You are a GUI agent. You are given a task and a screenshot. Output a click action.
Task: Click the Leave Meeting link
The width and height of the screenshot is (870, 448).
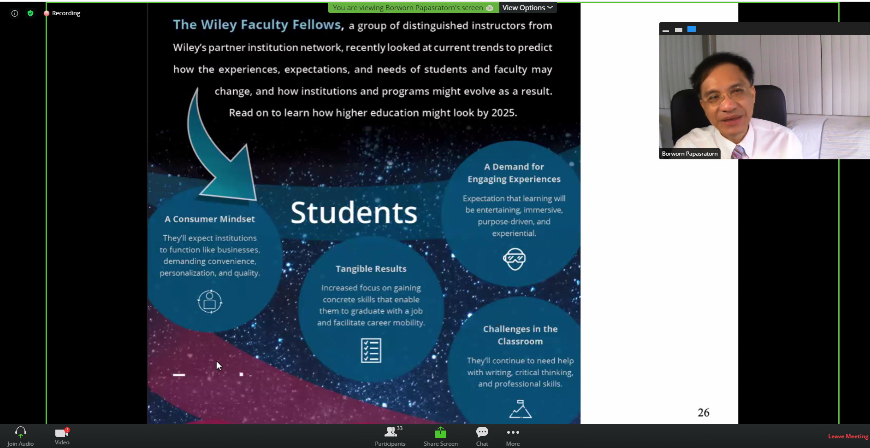coord(848,436)
